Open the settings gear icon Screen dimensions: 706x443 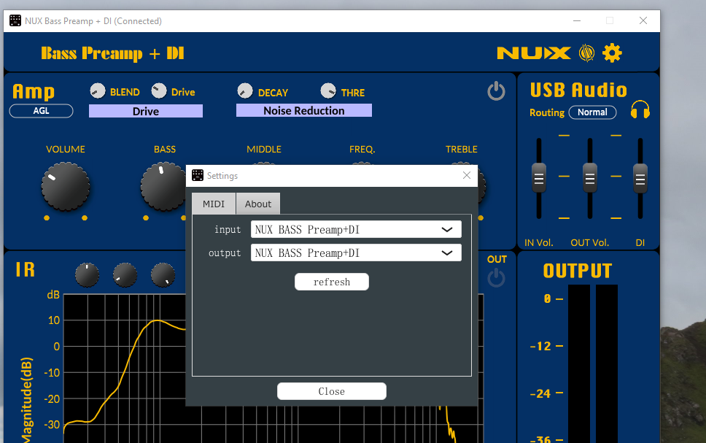(612, 53)
